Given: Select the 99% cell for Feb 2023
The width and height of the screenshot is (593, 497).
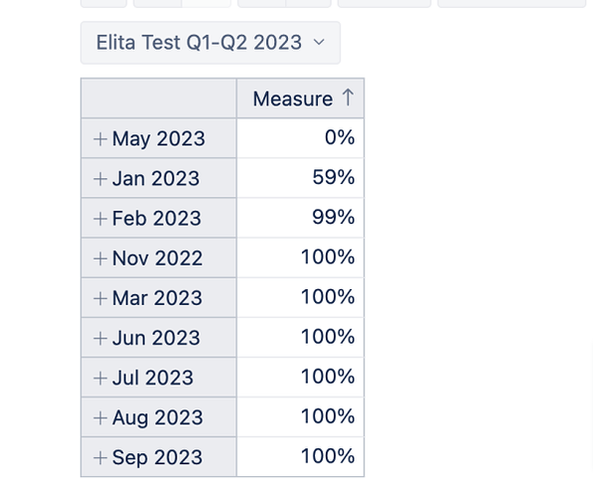Looking at the screenshot, I should pos(300,218).
